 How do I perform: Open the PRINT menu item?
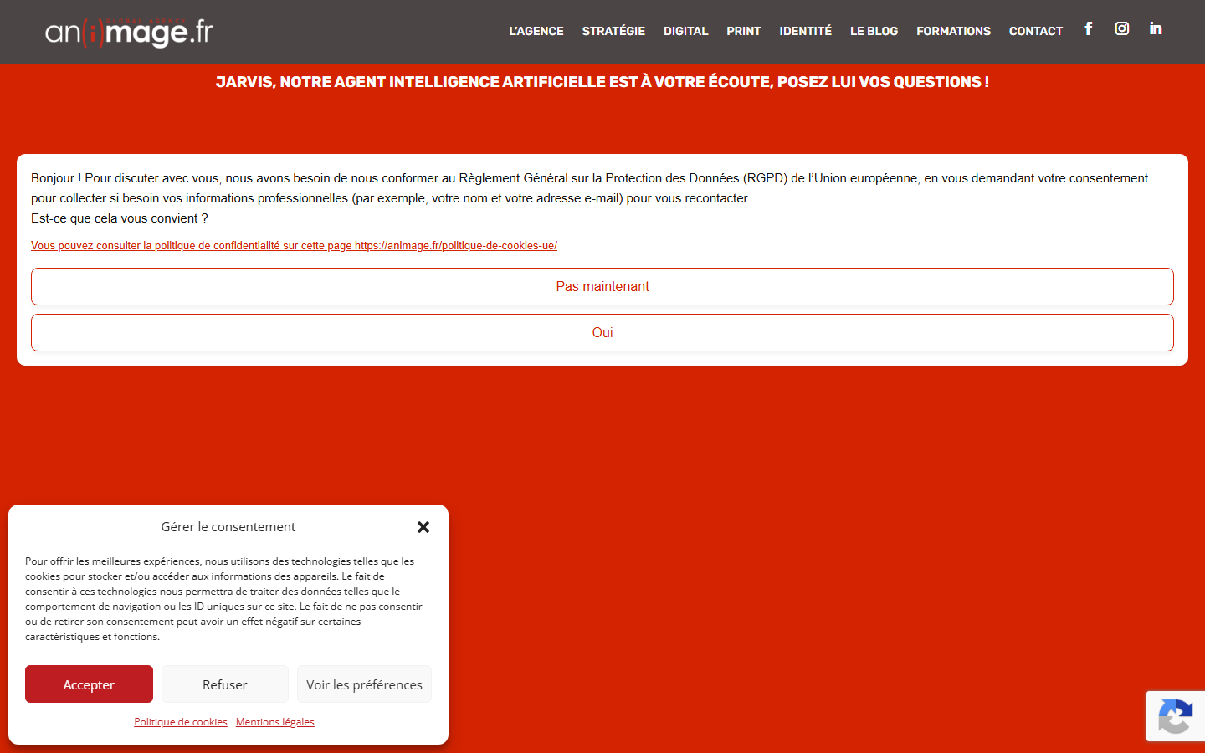click(743, 31)
